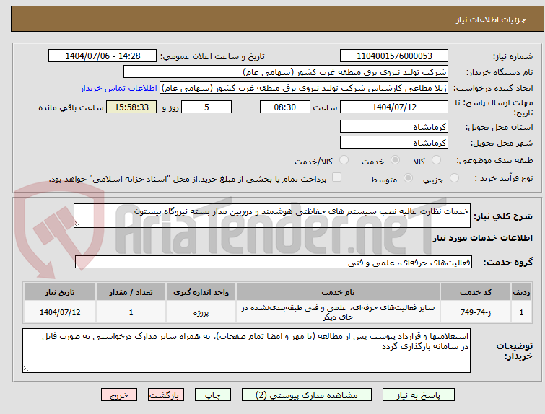The height and width of the screenshot is (414, 545).
Task: Click the توضیحات خریدار text area
Action: tap(246, 351)
